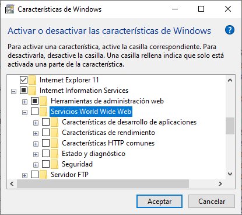Click the Windows Features title bar icon

coord(9,9)
